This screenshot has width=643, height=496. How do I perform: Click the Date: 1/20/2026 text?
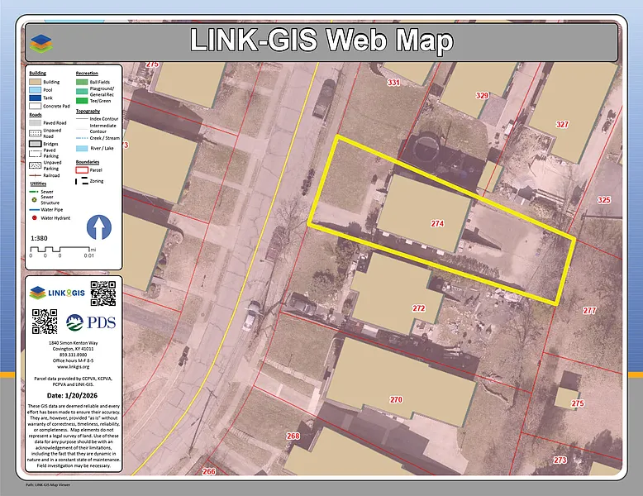click(x=72, y=395)
